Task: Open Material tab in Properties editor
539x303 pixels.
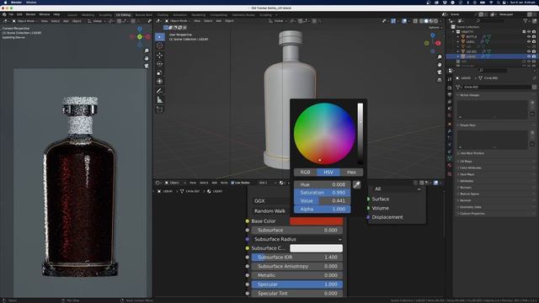Action: 450,166
